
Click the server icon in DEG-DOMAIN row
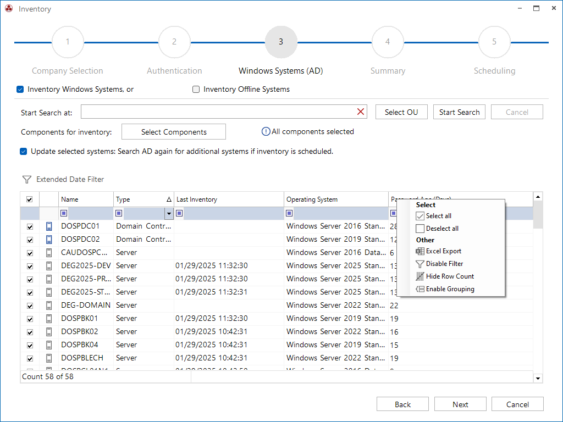(49, 306)
